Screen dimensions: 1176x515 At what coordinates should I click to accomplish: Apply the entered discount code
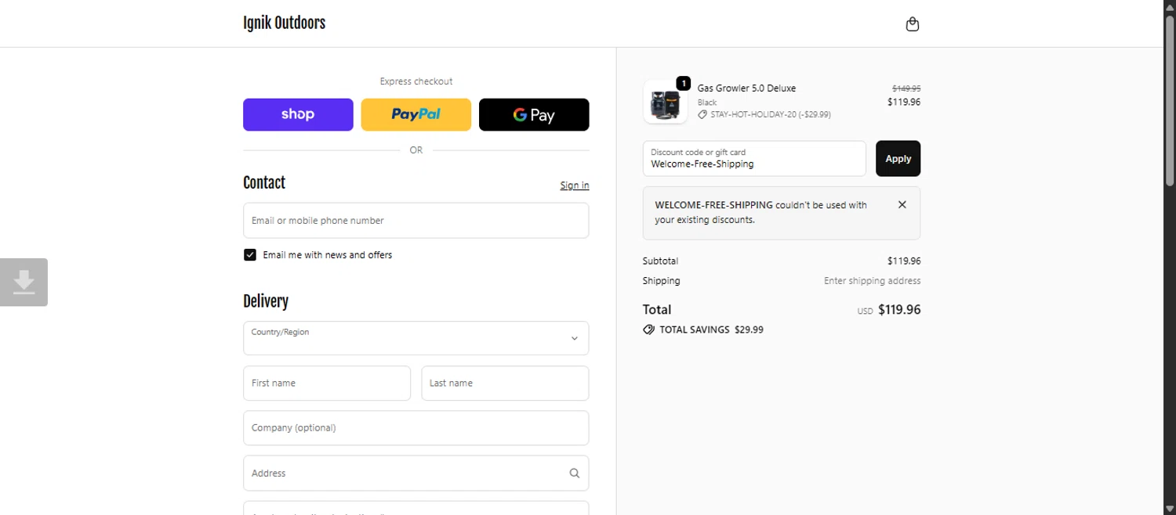898,159
